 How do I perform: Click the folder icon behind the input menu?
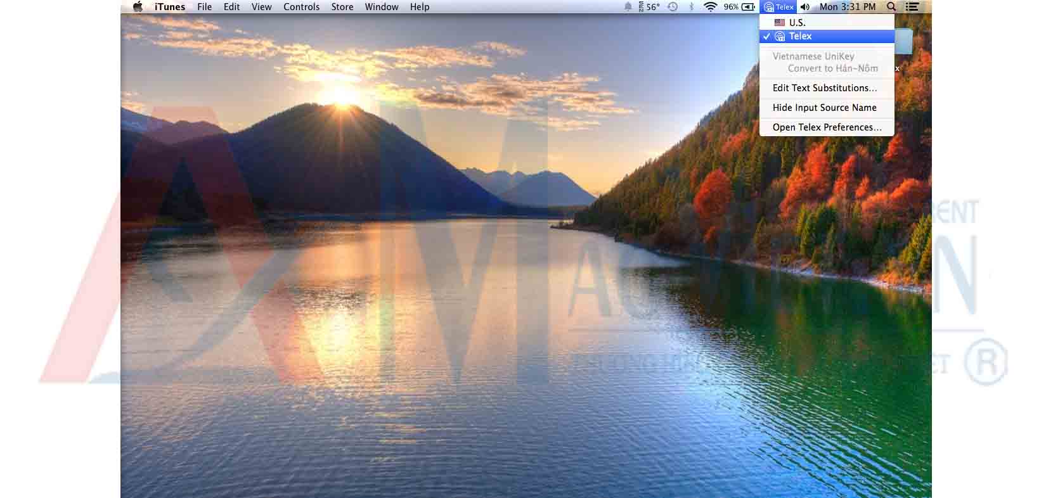click(x=904, y=41)
